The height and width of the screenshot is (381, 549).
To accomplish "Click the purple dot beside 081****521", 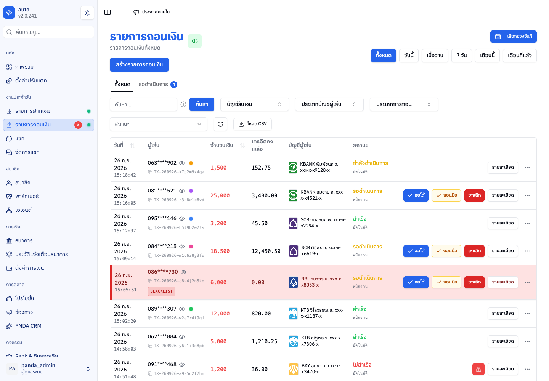I will [191, 191].
